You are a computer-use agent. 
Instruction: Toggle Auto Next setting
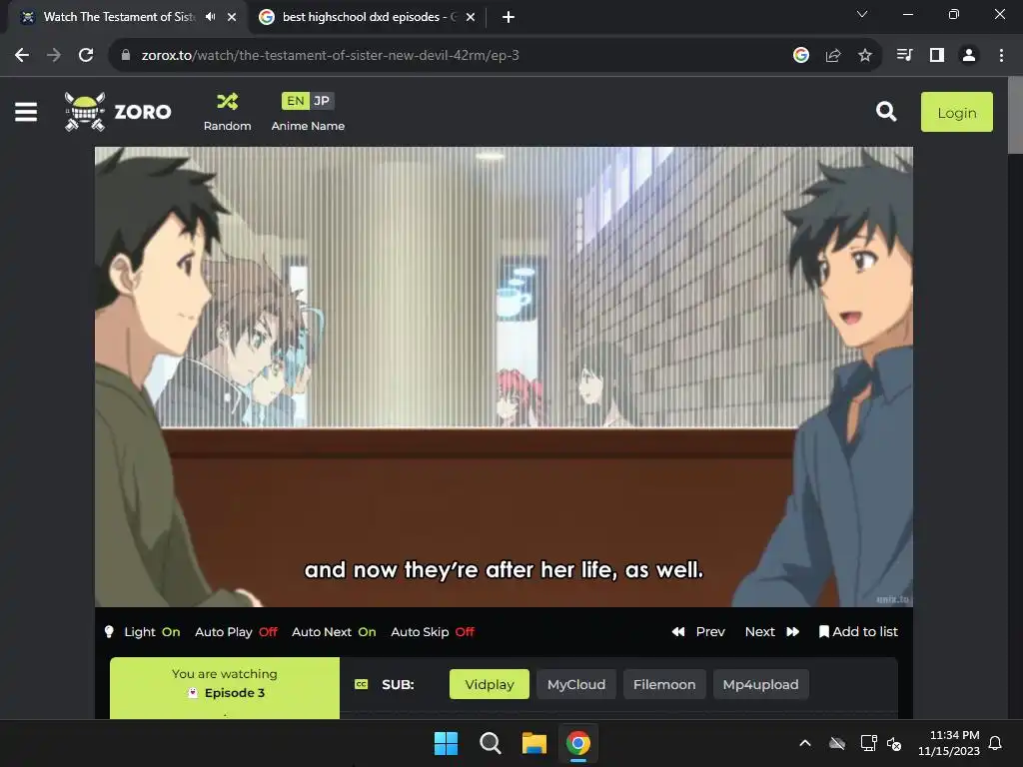click(x=334, y=632)
